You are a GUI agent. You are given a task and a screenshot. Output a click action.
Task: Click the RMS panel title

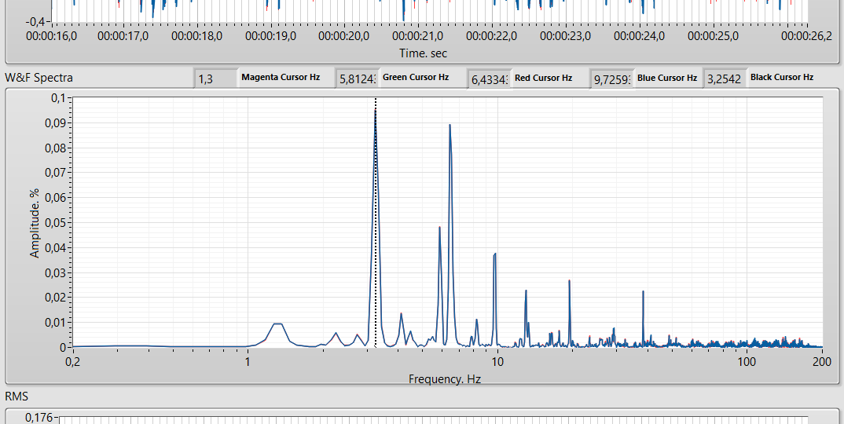pyautogui.click(x=17, y=397)
